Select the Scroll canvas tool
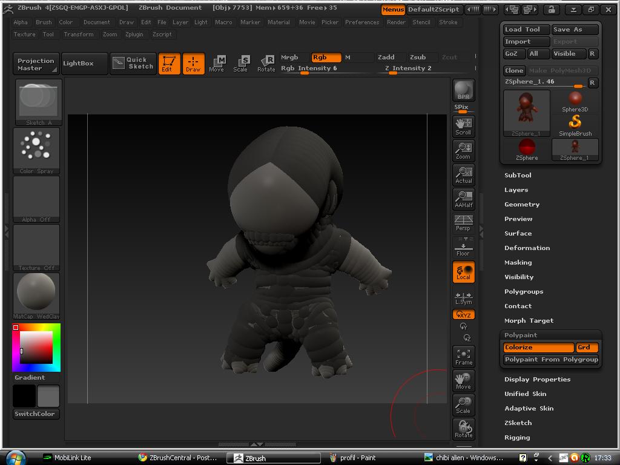620x465 pixels. tap(463, 126)
